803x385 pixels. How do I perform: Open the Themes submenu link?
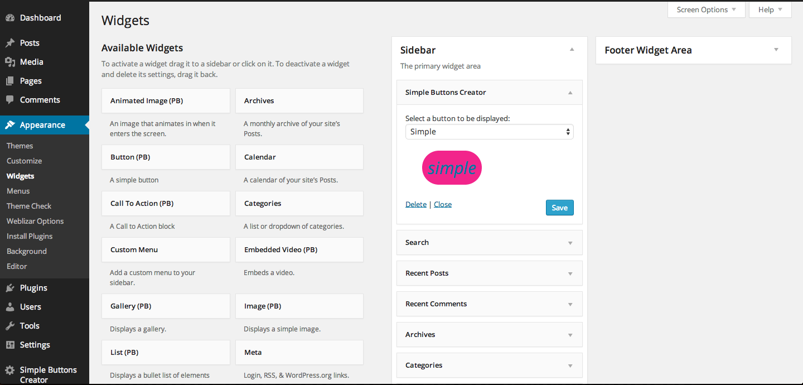click(20, 146)
